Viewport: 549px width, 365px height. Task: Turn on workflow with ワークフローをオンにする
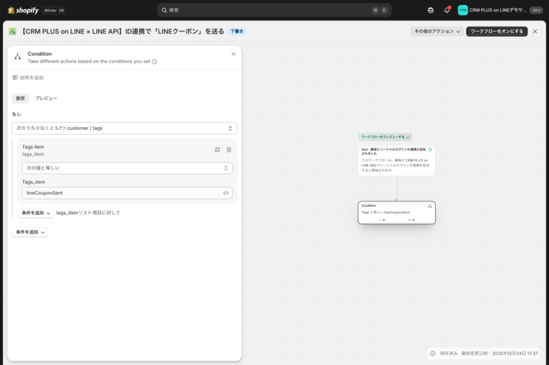pos(496,32)
